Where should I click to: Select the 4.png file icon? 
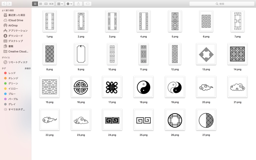(x=143, y=21)
